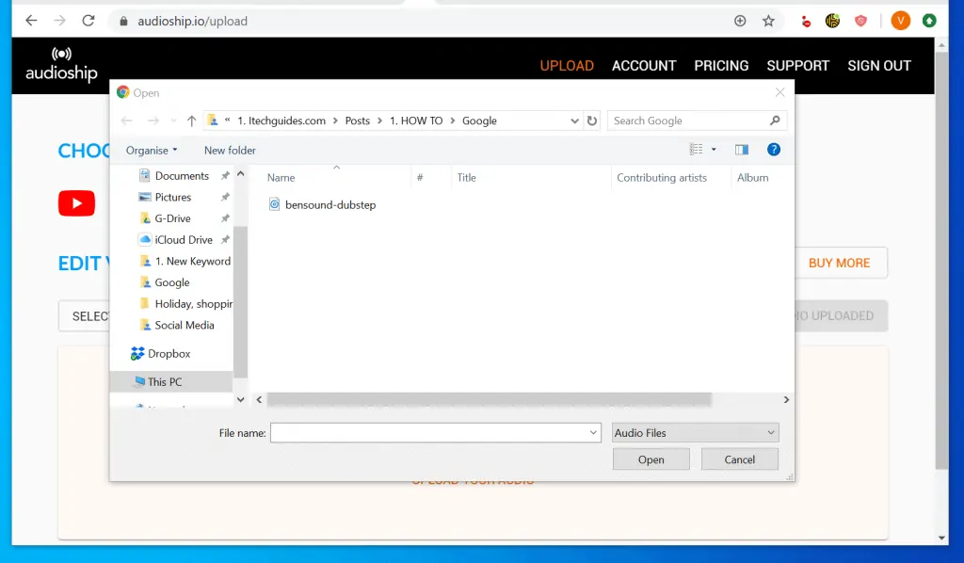The height and width of the screenshot is (563, 964).
Task: Click the dialog forward navigation arrow
Action: coord(153,121)
